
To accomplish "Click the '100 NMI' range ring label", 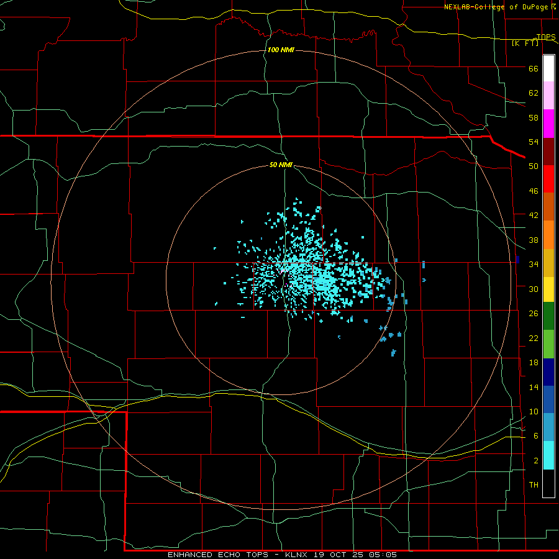I will tap(281, 50).
